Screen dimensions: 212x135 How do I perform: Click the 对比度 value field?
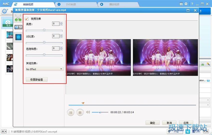pos(56,36)
